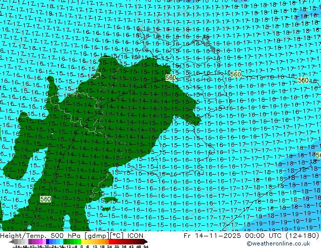Screen dimensions: 321x248
Task: Select the cyan swatch above the -18 label
Action: coord(61,242)
